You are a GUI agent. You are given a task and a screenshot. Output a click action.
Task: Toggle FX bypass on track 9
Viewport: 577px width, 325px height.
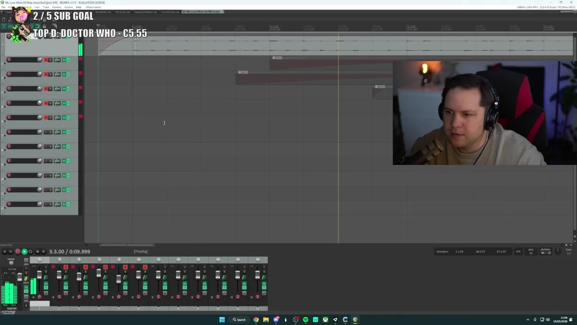click(68, 161)
